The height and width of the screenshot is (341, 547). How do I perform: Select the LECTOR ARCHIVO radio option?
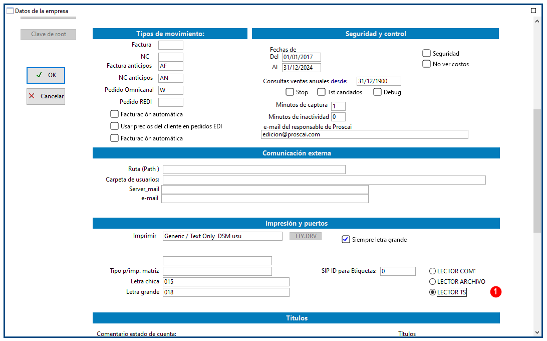(x=433, y=282)
